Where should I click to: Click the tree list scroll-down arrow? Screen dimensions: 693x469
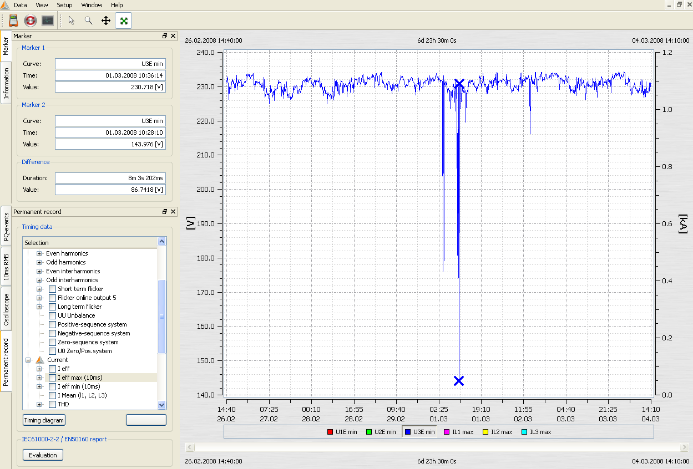coord(162,405)
